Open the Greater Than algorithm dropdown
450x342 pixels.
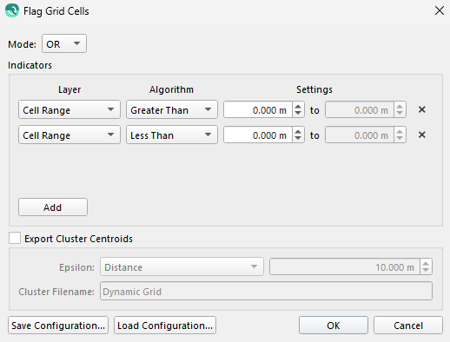(x=172, y=109)
